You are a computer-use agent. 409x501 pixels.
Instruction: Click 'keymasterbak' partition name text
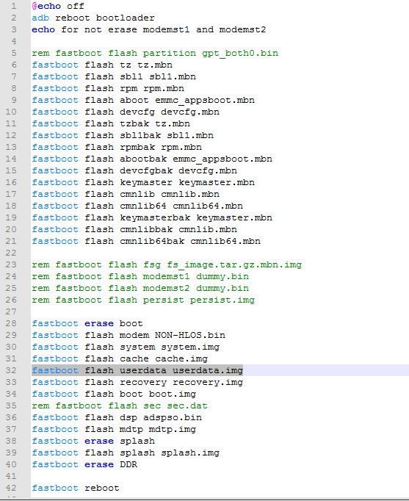pos(155,217)
